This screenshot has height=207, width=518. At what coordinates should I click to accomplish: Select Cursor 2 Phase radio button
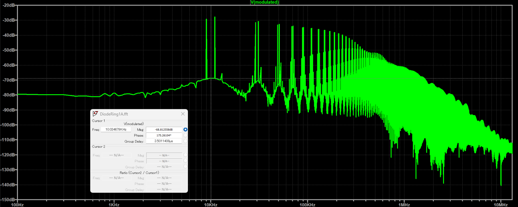pyautogui.click(x=185, y=161)
